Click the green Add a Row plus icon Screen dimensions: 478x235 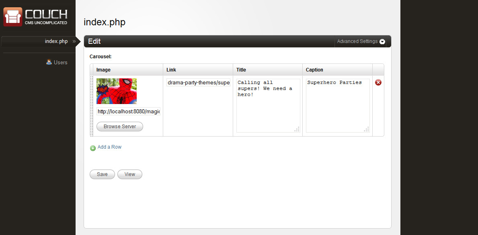[x=93, y=148]
